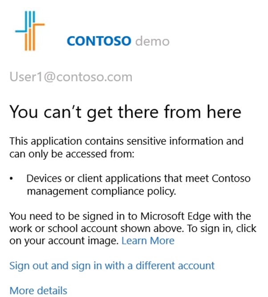This screenshot has width=268, height=297.
Task: Click the phrase work or school account shown above
Action: [x=97, y=228]
